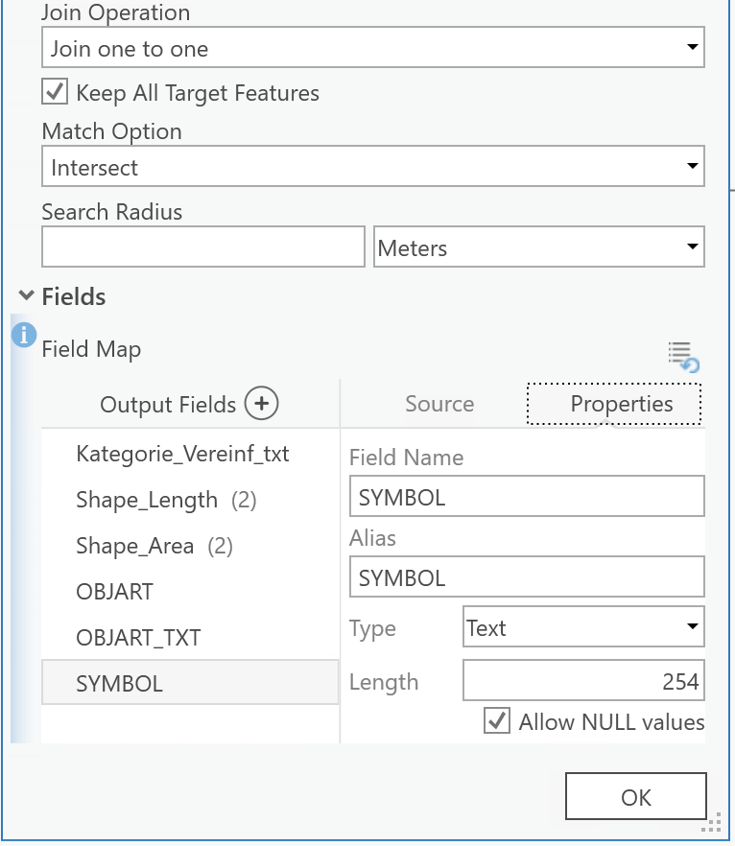Click the Alias text box
Viewport: 735px width, 846px height.
tap(527, 577)
